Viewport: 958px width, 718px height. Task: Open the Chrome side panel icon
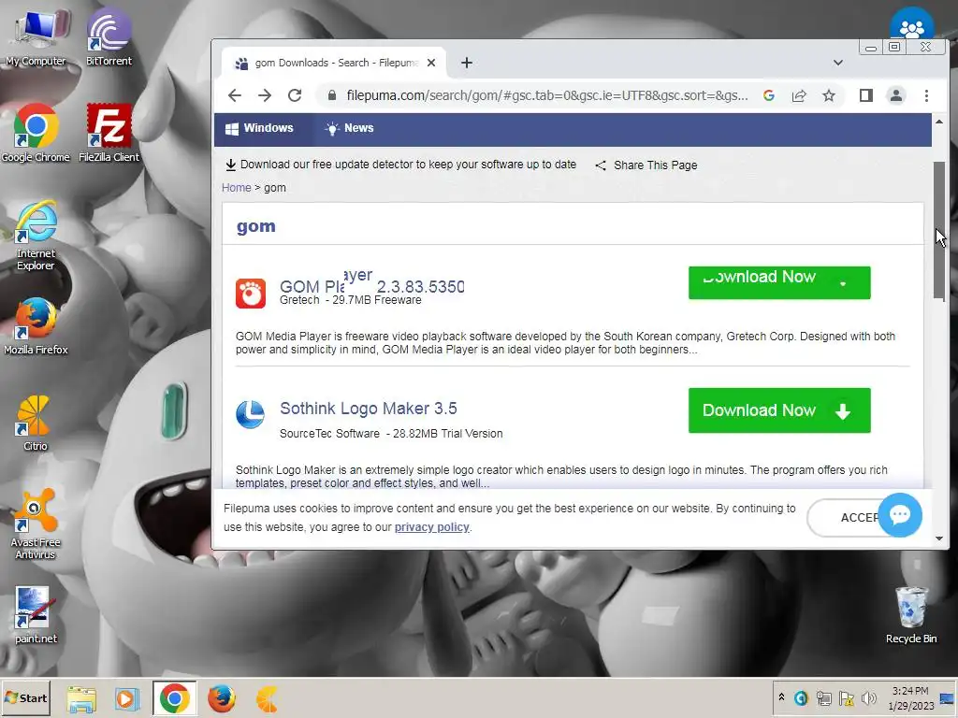(865, 95)
